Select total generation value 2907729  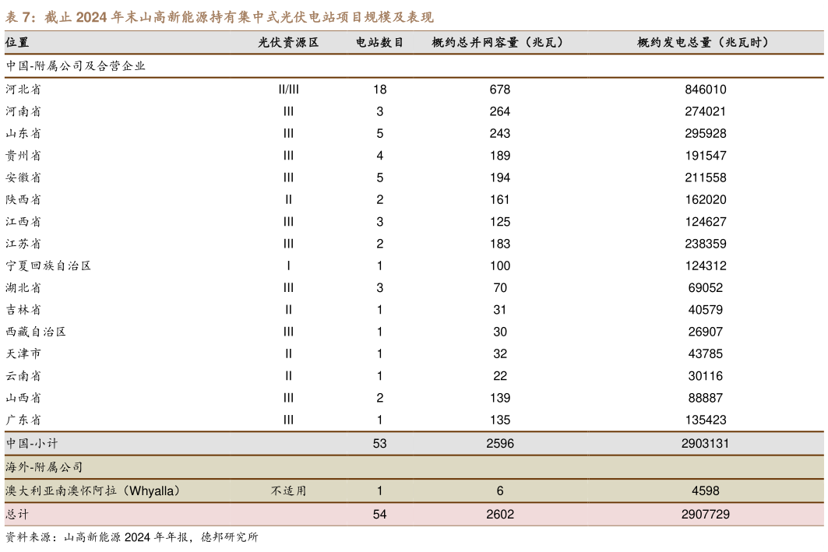click(705, 515)
